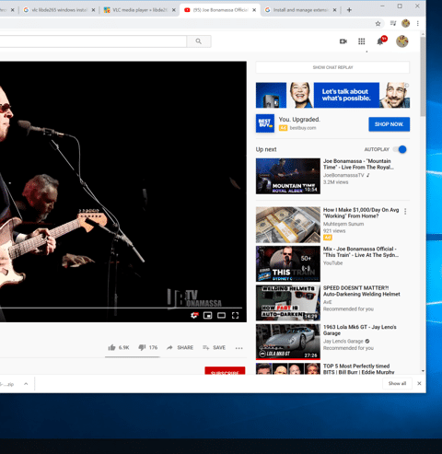Open SPEED DOESN'T MATTER welding helmet title

(x=362, y=291)
